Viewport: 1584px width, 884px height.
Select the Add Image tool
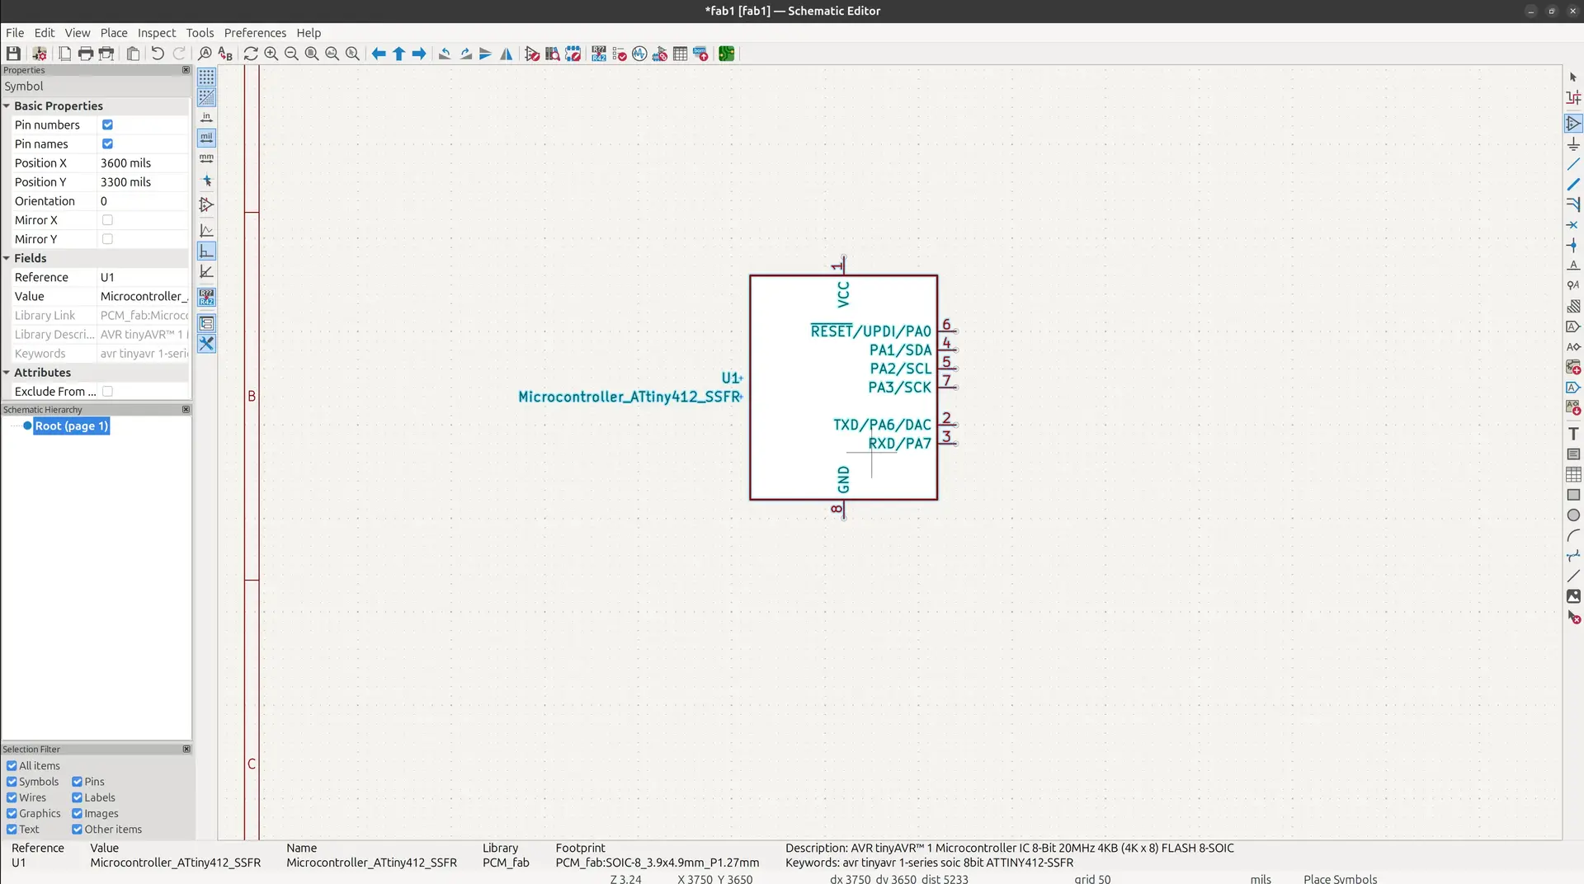(x=1573, y=596)
